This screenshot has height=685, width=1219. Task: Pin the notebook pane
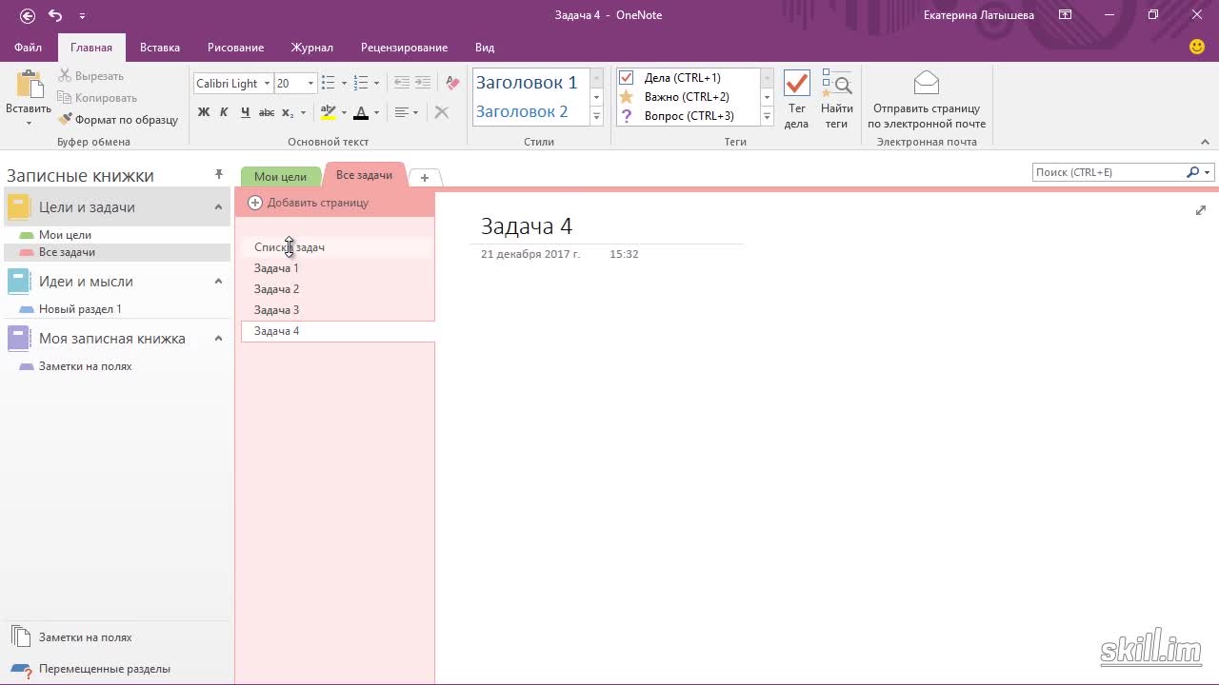click(219, 174)
